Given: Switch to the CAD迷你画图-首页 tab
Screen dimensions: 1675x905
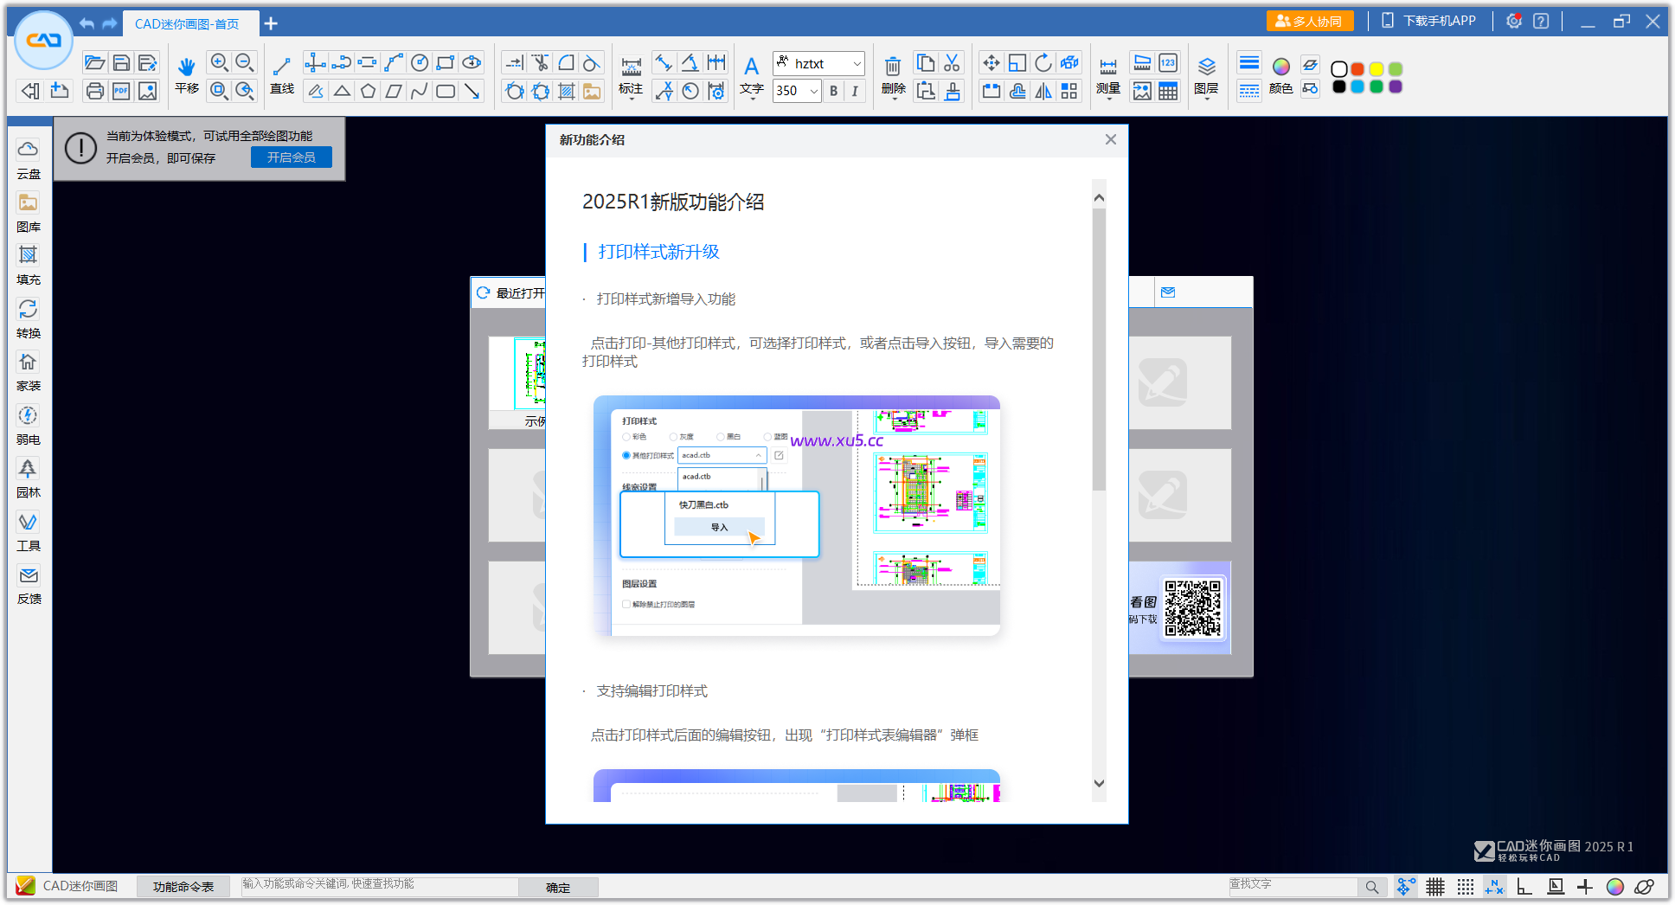Looking at the screenshot, I should 191,23.
